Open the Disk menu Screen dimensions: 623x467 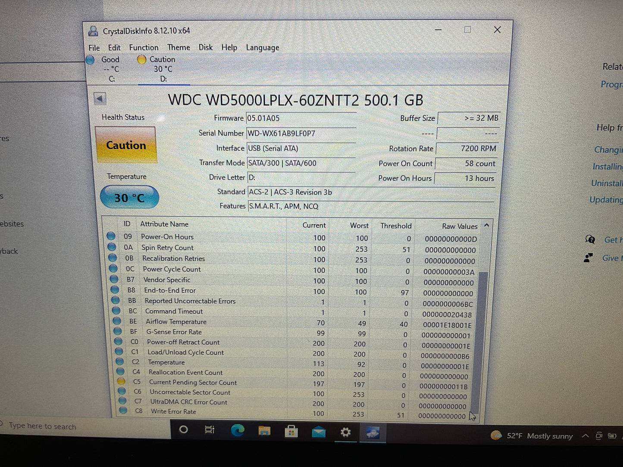[x=206, y=47]
